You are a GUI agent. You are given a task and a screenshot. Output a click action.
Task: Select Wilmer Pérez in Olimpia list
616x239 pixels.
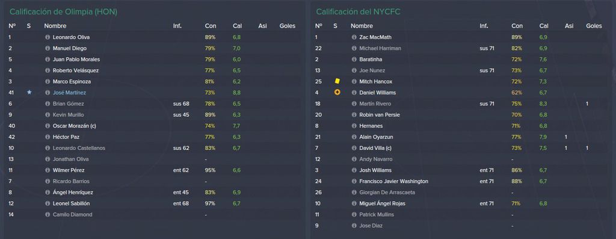point(69,170)
